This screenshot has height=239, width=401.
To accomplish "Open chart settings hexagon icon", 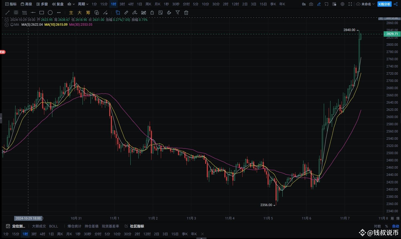I will point(342,4).
